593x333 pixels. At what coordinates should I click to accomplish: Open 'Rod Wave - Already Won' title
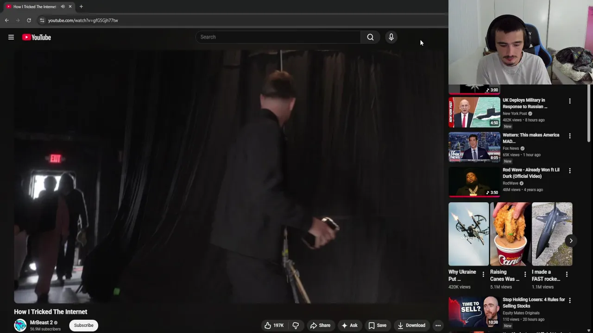(531, 173)
